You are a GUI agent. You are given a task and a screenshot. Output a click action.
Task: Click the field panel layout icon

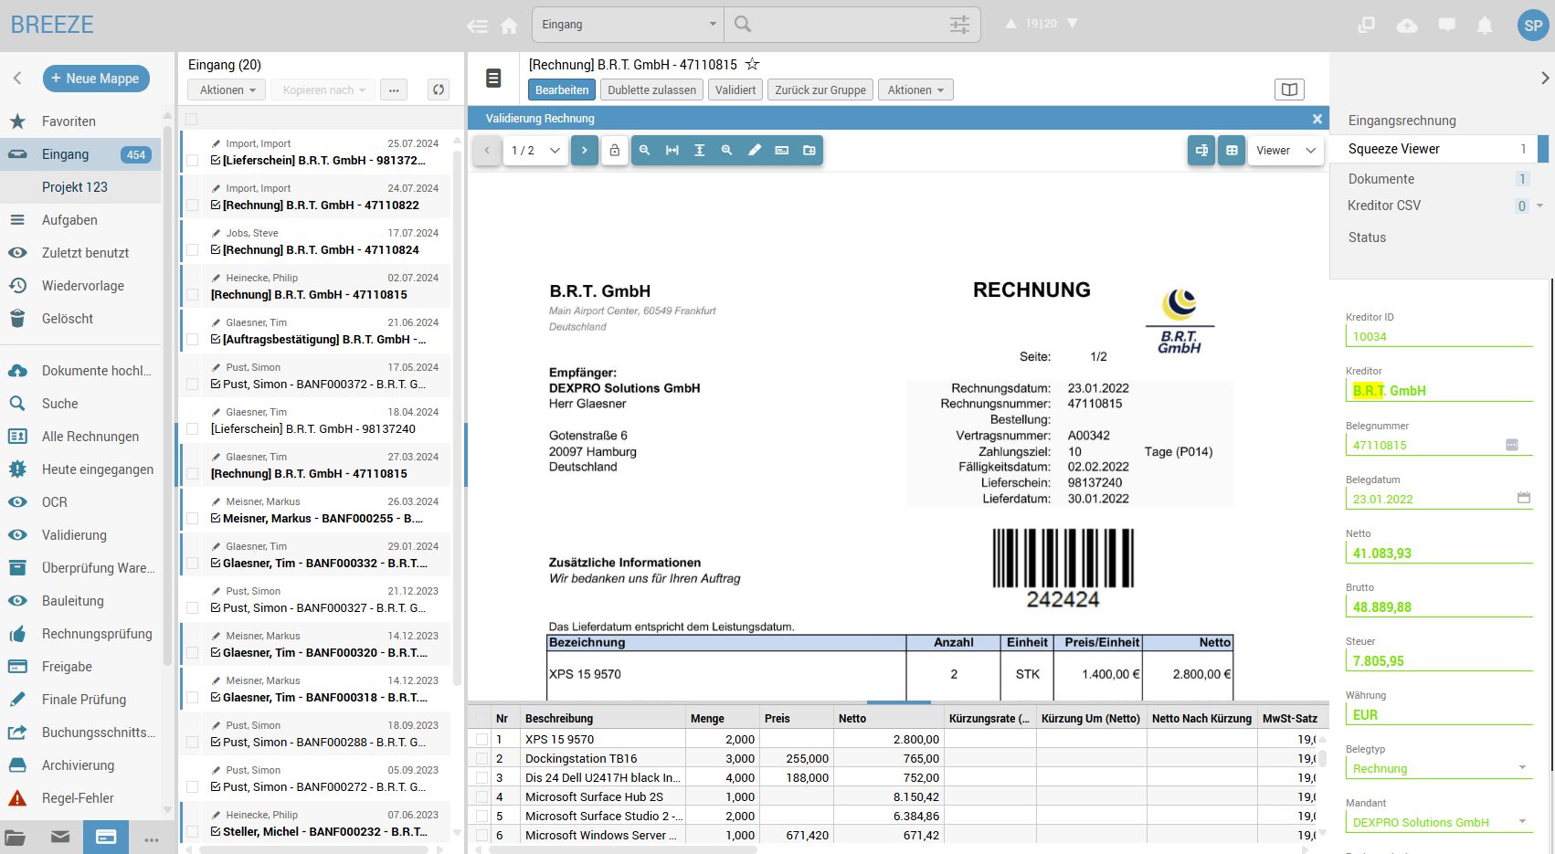point(1201,151)
